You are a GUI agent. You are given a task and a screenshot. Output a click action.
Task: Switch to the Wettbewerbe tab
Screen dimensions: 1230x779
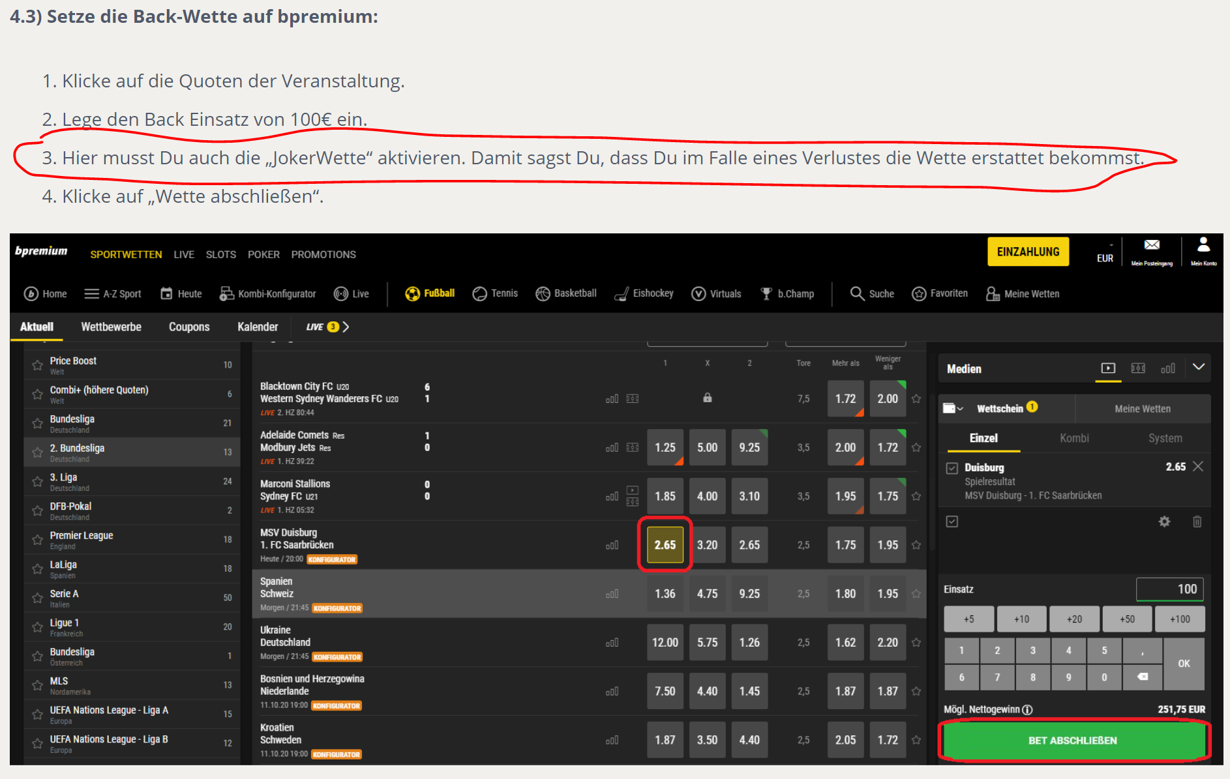(111, 327)
